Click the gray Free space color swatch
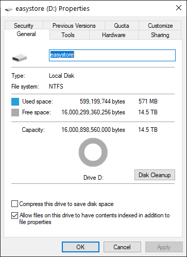187x257 pixels. [15, 112]
